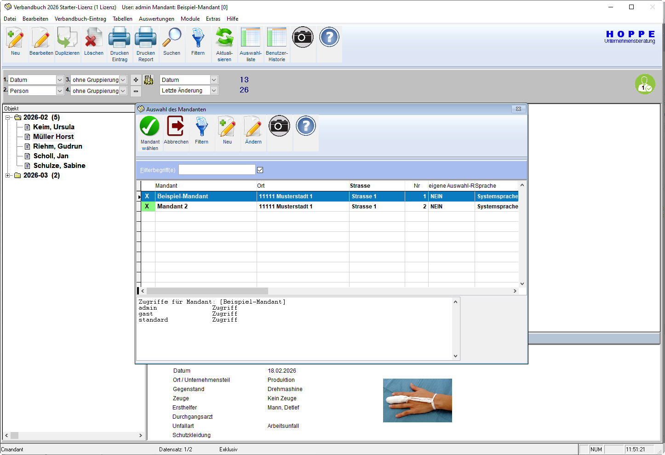Viewport: 665px width, 455px height.
Task: Toggle the checkbox beside the Filterbegriff field
Action: pos(260,170)
